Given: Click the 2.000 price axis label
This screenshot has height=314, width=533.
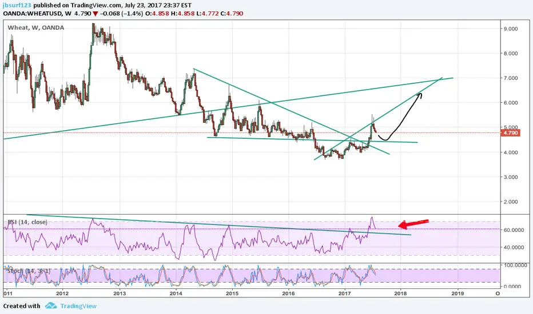Looking at the screenshot, I should coord(511,202).
